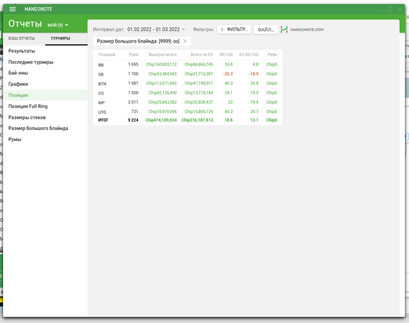Open the Графики report
The image size is (409, 323).
tap(46, 84)
